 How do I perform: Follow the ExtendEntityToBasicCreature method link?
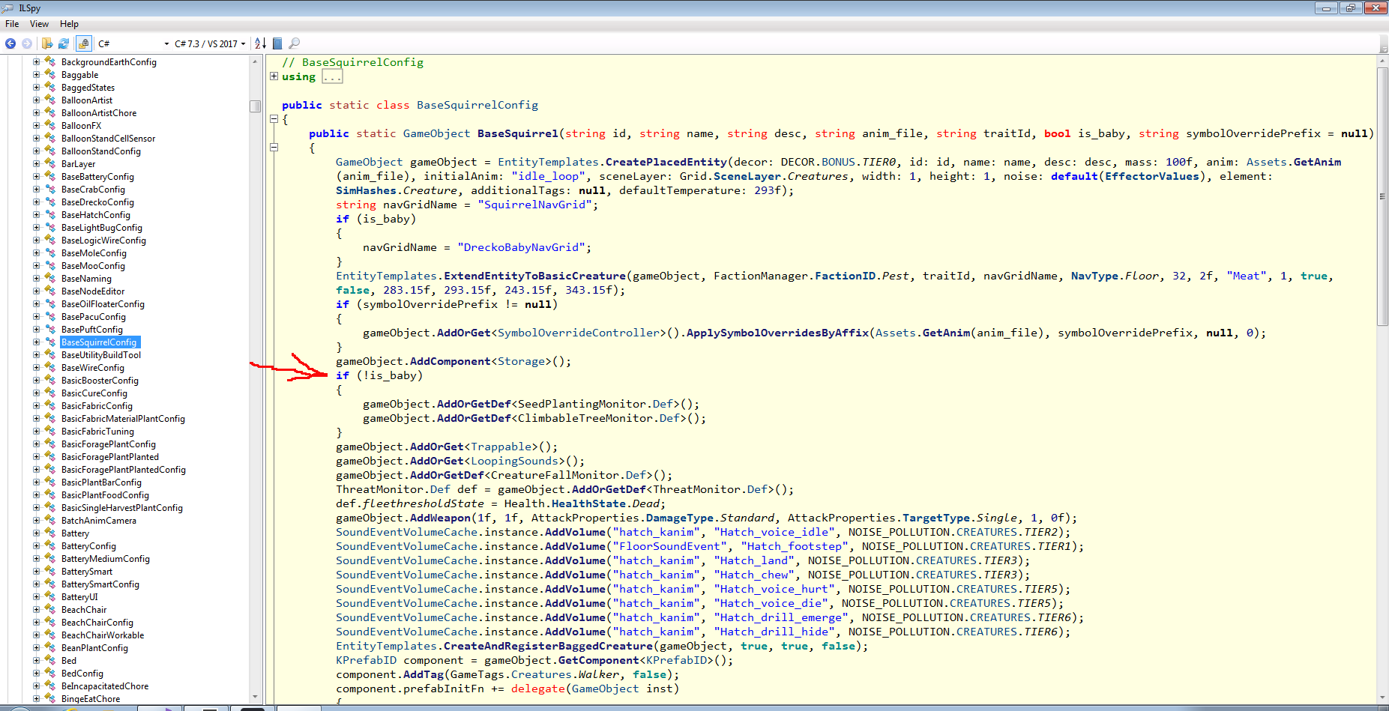[x=534, y=276]
